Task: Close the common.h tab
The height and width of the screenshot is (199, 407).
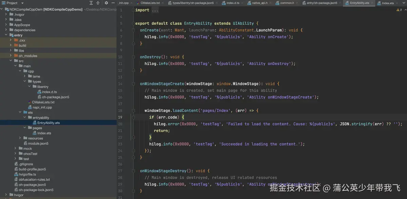Action: point(297,3)
